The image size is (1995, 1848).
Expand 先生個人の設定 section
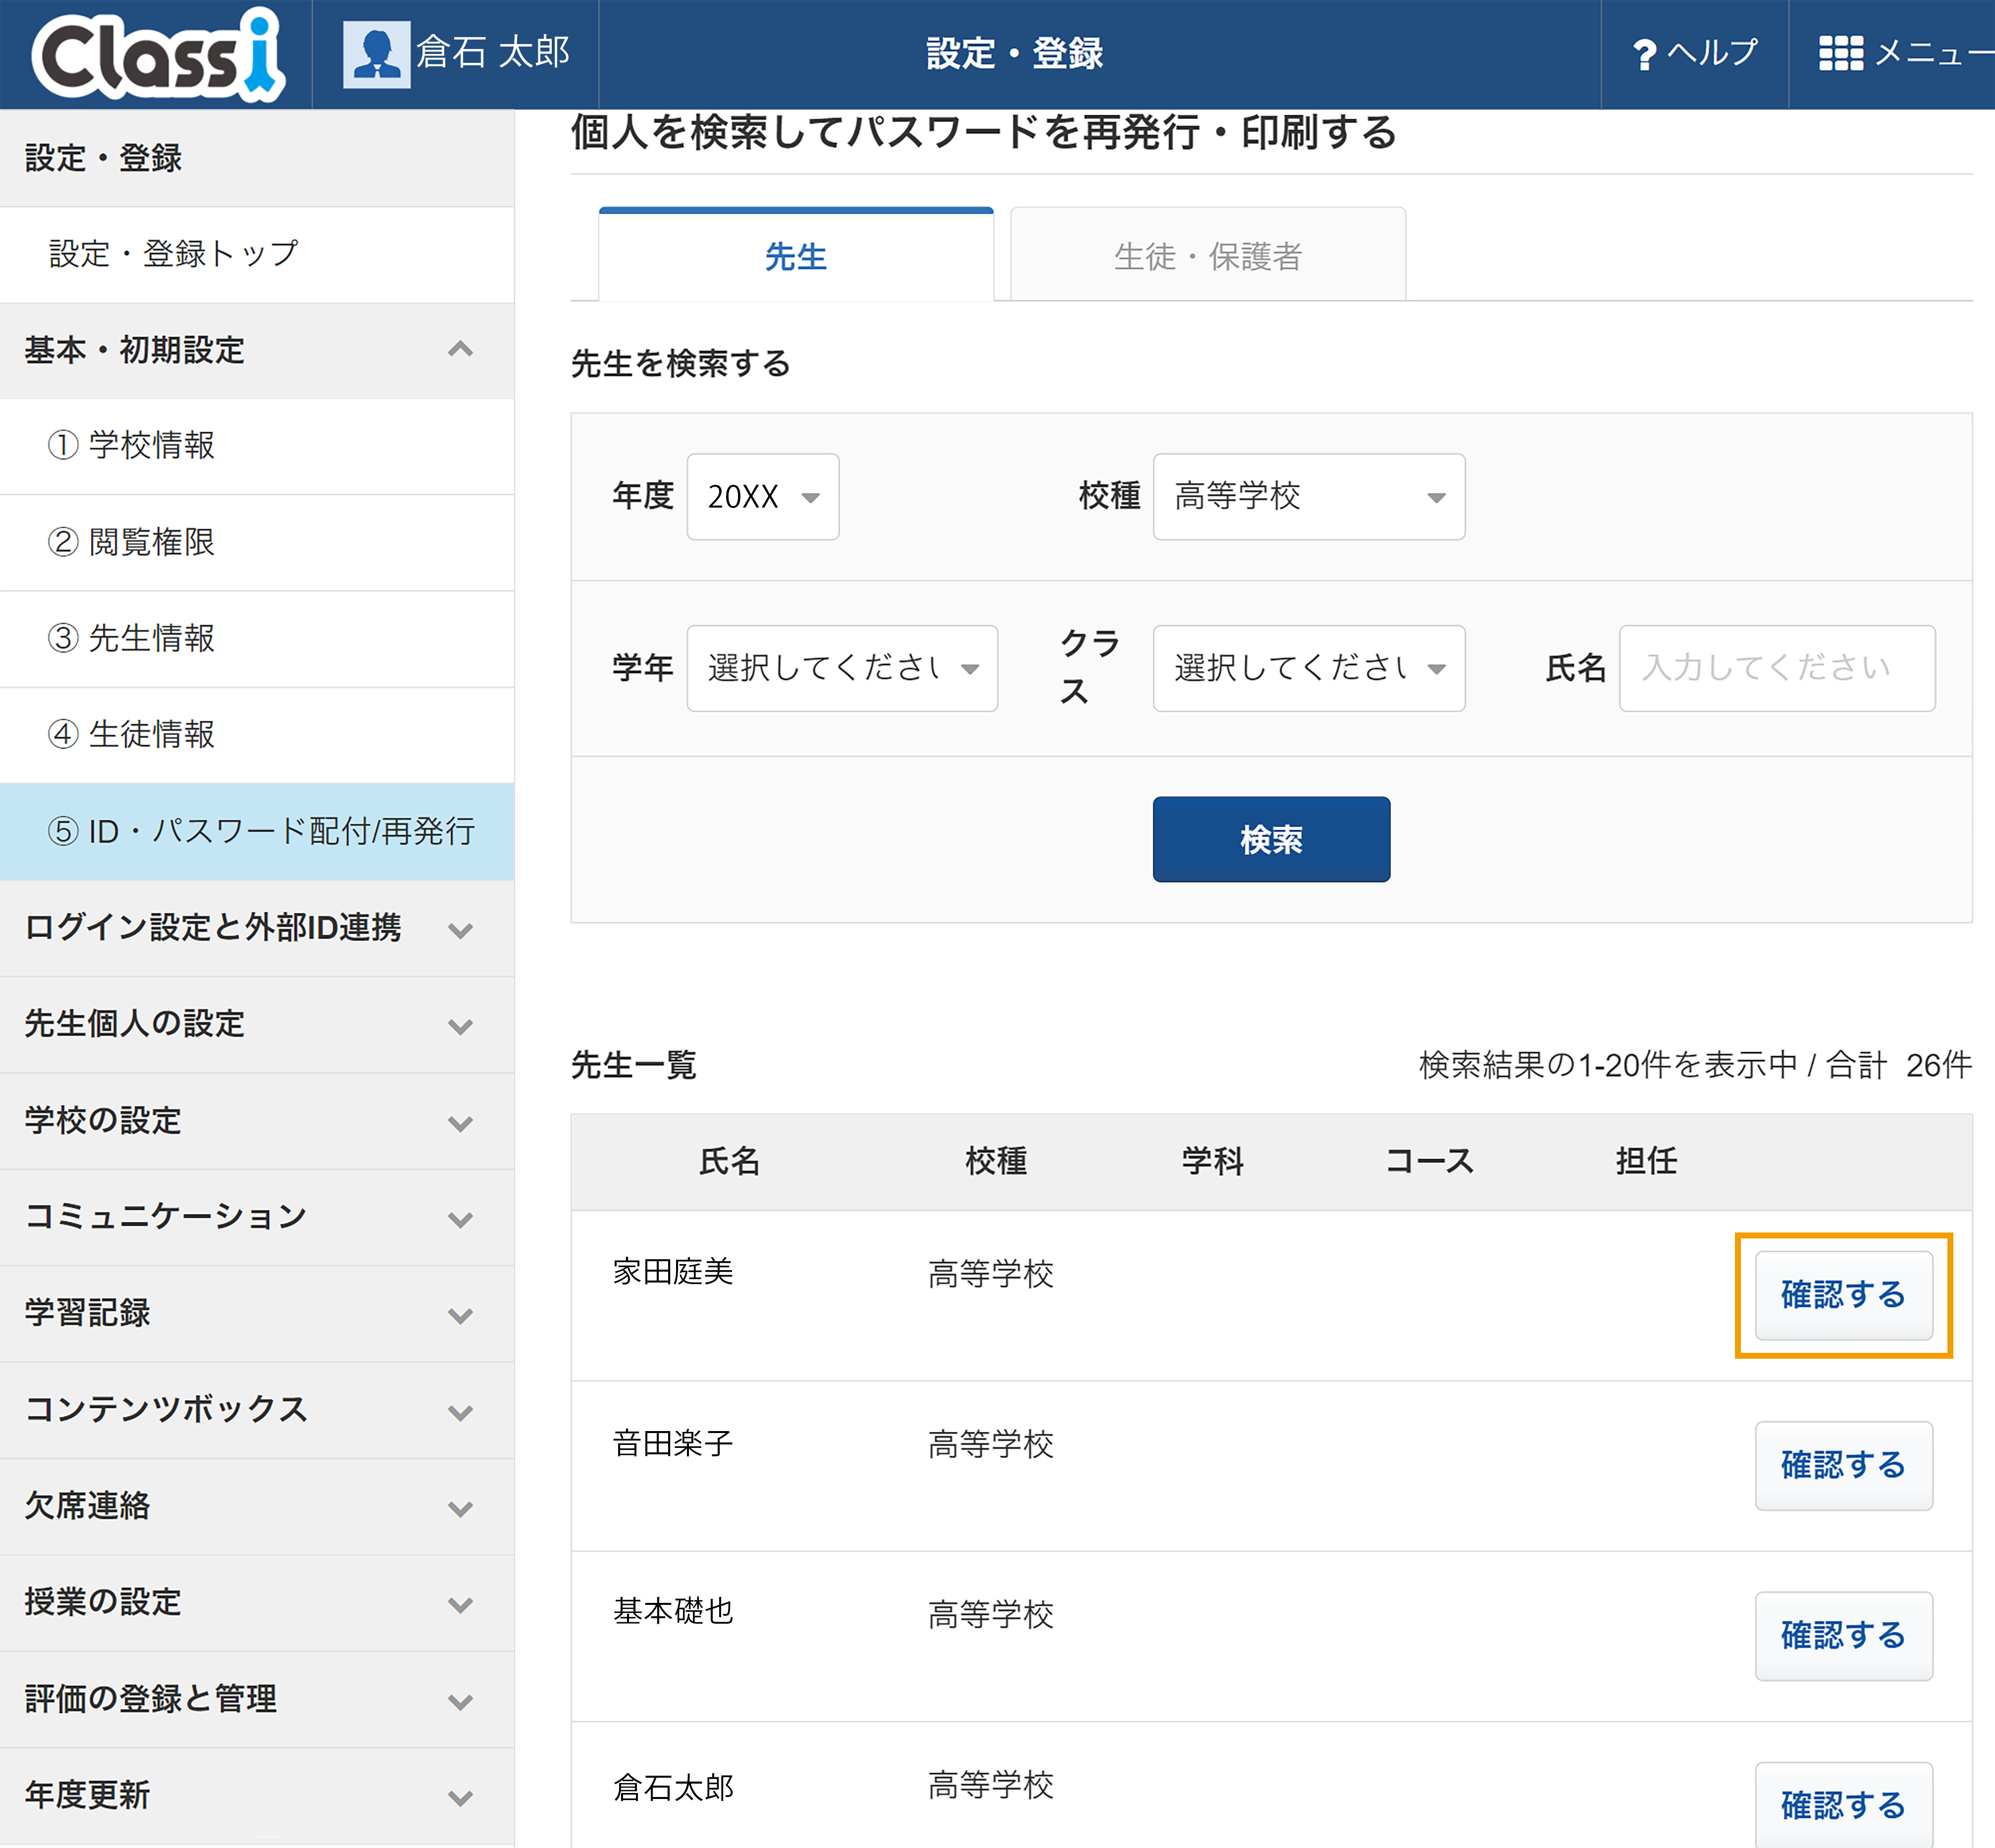pyautogui.click(x=257, y=1024)
